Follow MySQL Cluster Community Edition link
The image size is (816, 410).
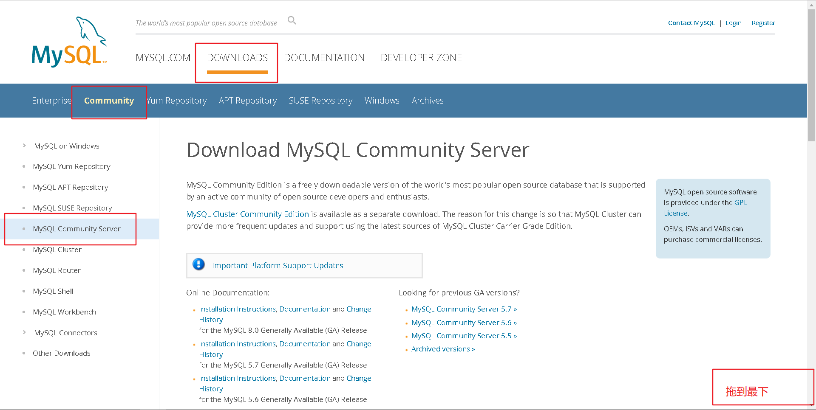[x=247, y=214]
